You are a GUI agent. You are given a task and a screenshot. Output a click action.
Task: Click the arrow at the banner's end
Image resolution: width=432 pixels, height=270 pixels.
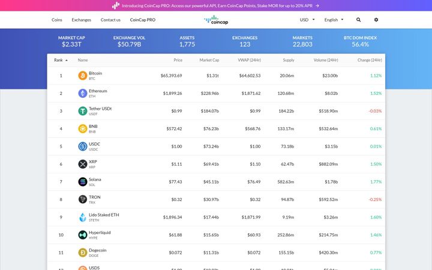pyautogui.click(x=317, y=5)
